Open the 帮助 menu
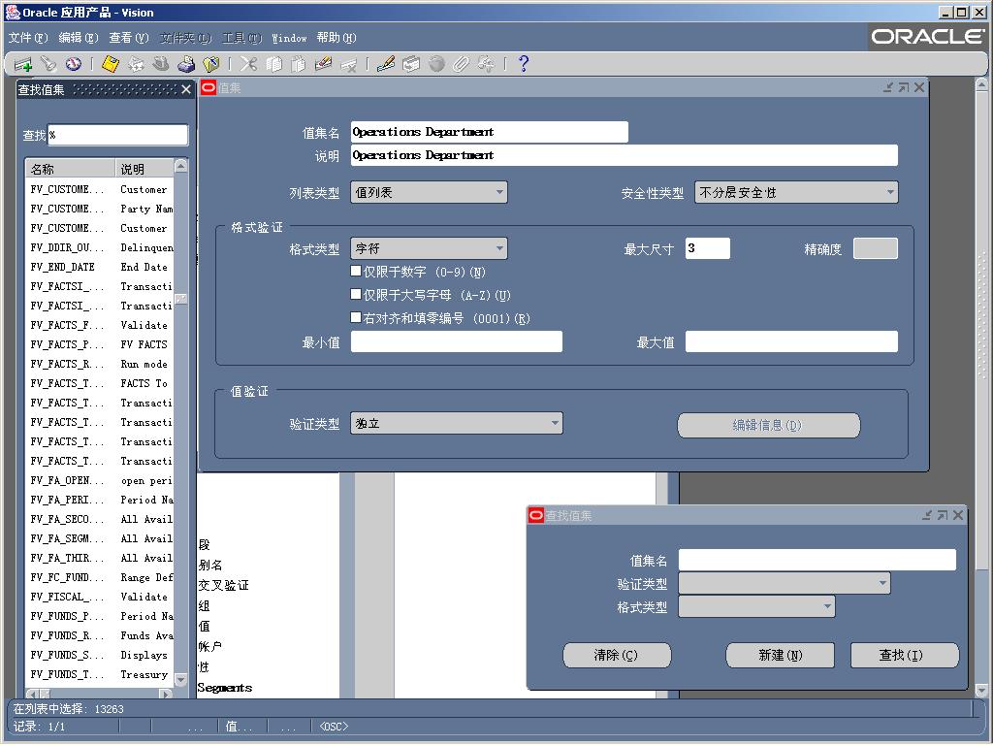993x745 pixels. (x=336, y=38)
